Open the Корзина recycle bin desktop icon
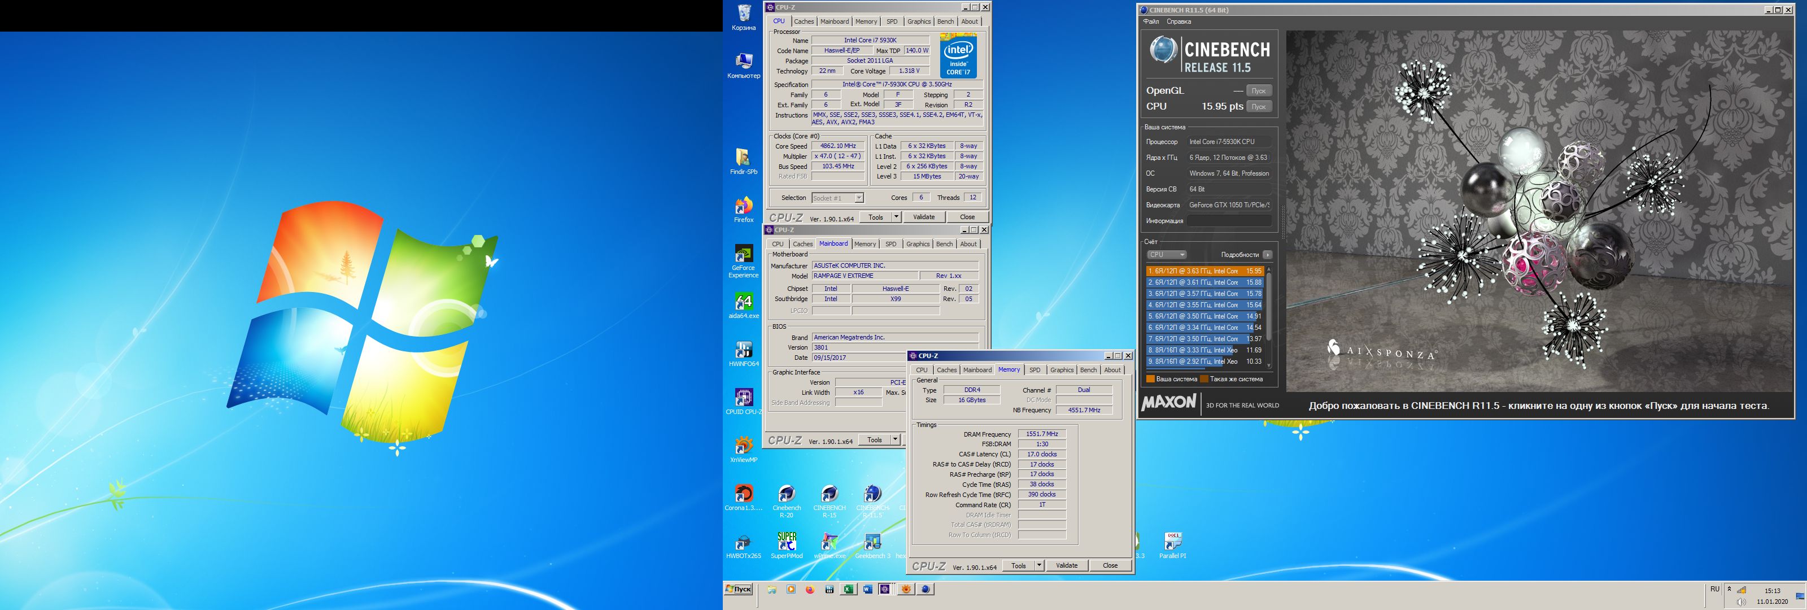Viewport: 1807px width, 610px height. click(744, 18)
